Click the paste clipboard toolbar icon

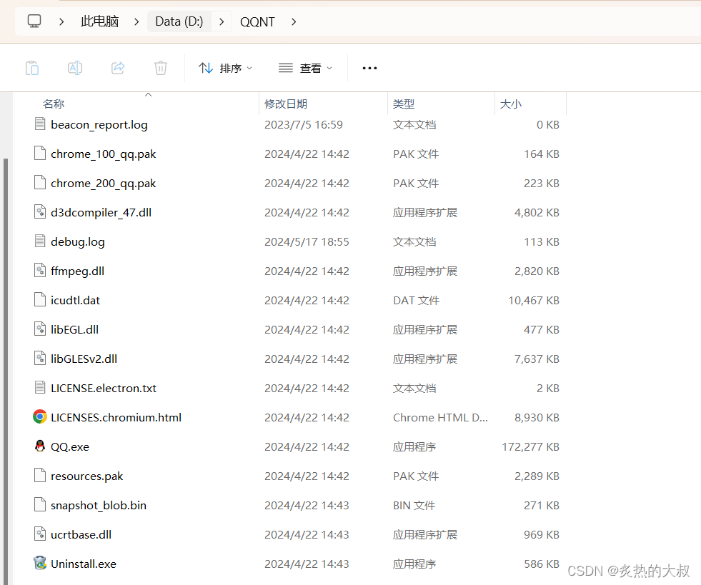(x=32, y=68)
